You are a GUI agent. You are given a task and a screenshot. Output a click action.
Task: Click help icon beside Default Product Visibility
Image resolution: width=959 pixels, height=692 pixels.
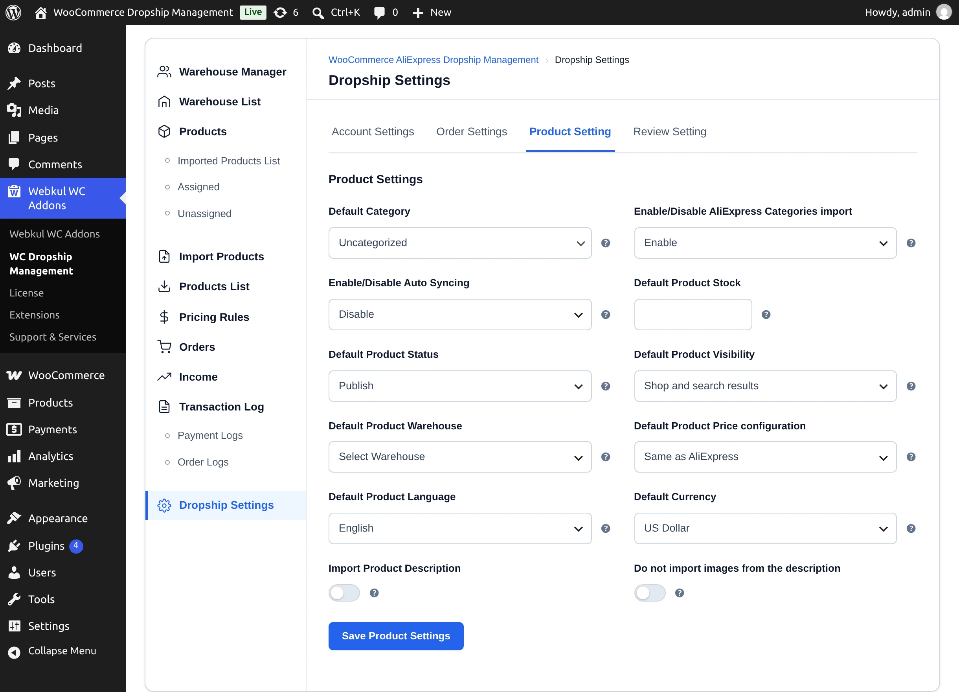911,386
